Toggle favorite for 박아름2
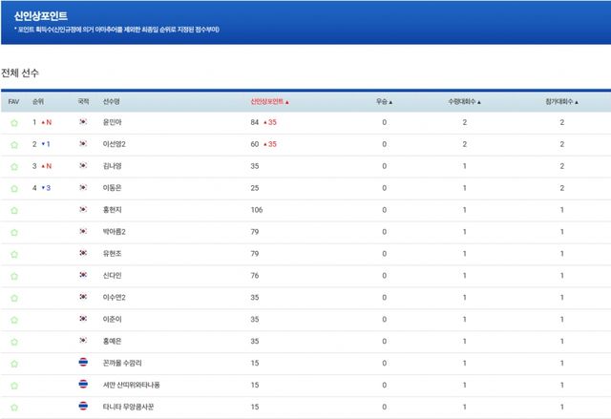The width and height of the screenshot is (611, 419). point(13,232)
